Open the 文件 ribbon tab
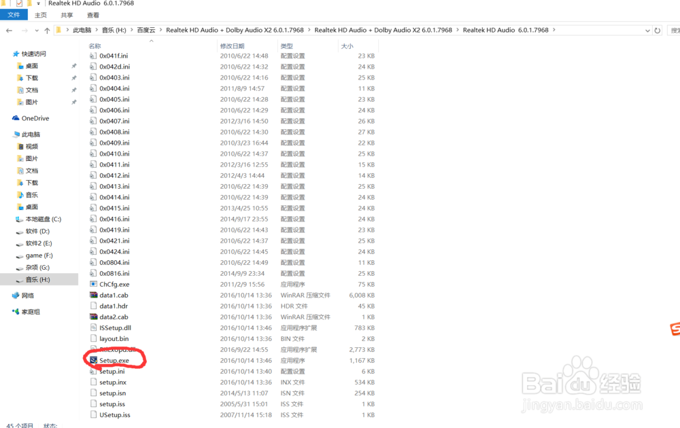Viewport: 680px width, 428px height. pyautogui.click(x=14, y=15)
